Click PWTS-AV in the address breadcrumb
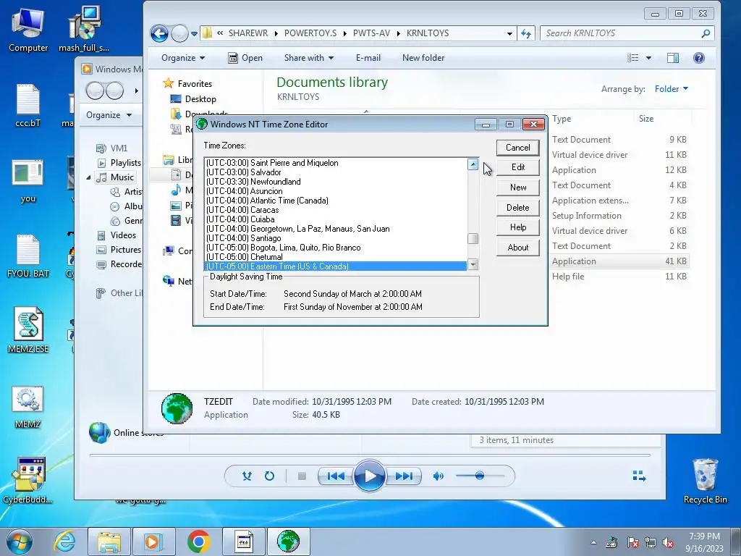Viewport: 741px width, 556px height. coord(371,33)
